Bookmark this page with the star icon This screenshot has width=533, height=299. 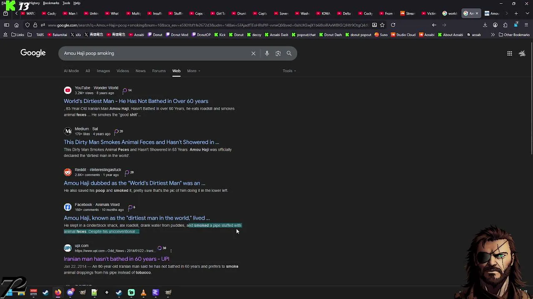382,25
